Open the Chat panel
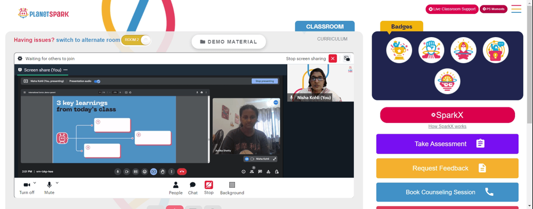Image resolution: width=533 pixels, height=209 pixels. click(193, 188)
